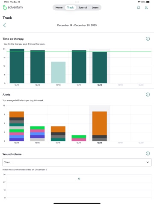Screen dimensions: 154x205
Task: Tap the pink segment in 12/17 alerts bar
Action: 79,140
